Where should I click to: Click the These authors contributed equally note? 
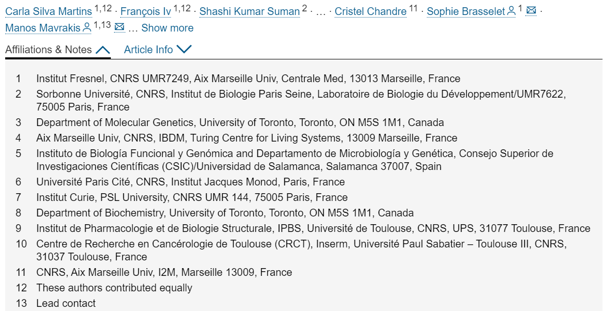click(114, 288)
